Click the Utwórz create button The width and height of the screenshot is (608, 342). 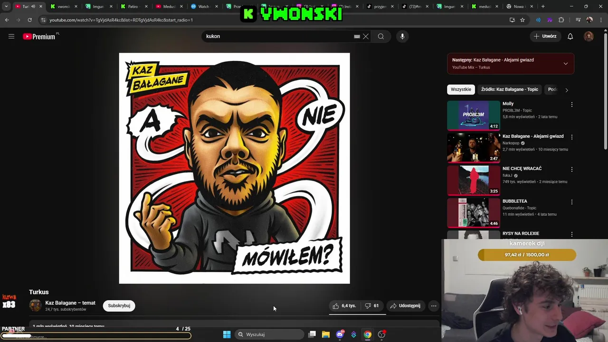click(x=545, y=36)
